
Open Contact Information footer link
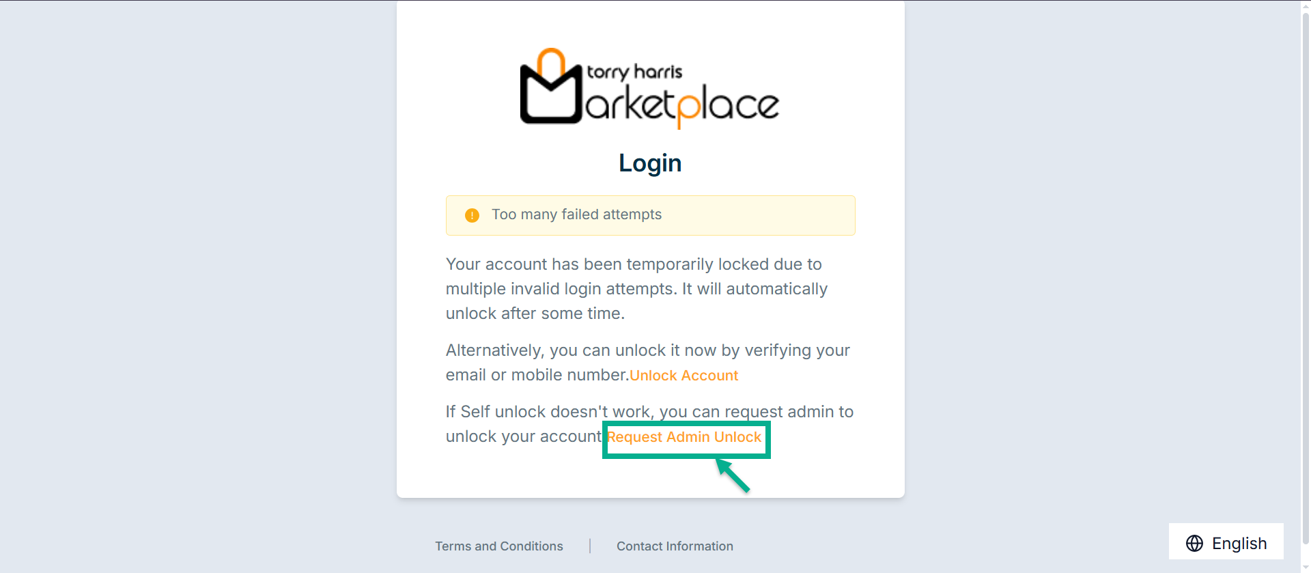coord(675,546)
